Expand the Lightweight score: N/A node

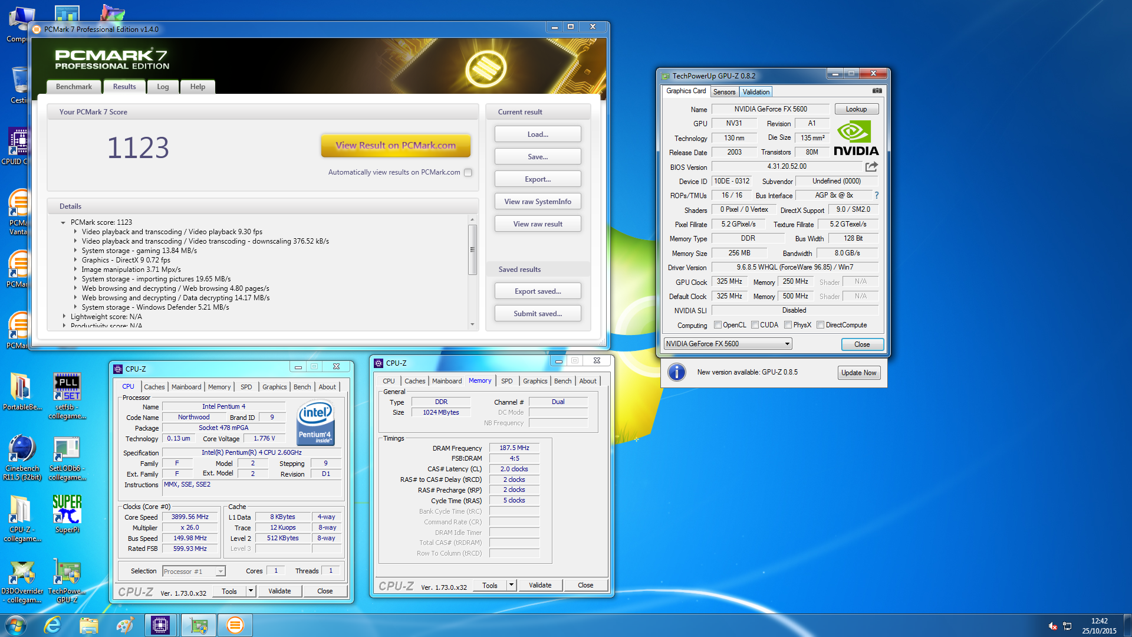click(64, 317)
